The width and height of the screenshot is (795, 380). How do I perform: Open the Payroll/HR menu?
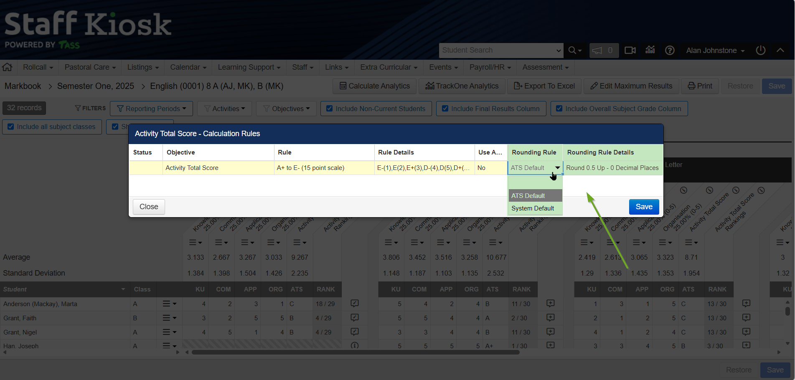(x=490, y=67)
